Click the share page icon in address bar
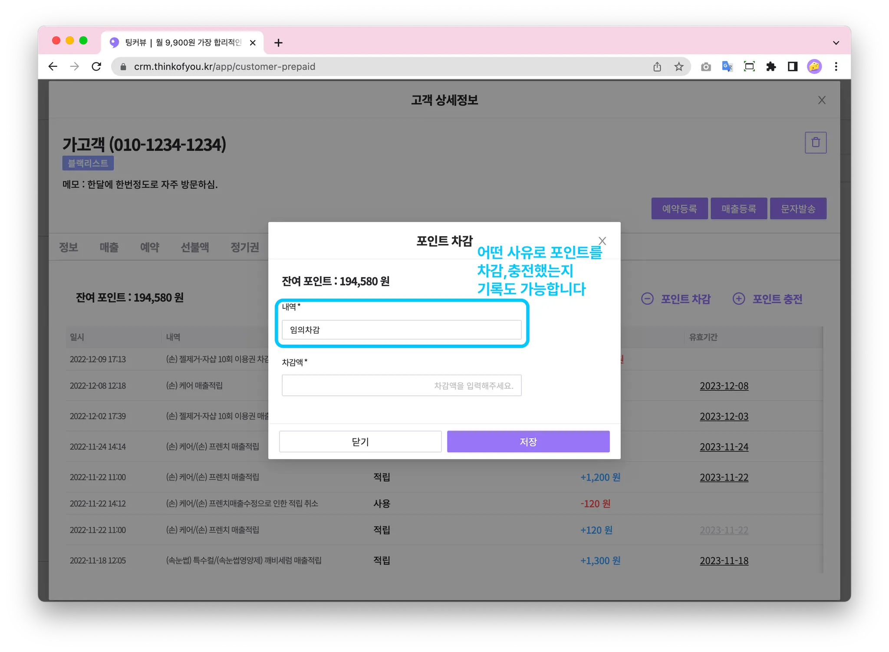Screen dimensions: 889x652 tap(657, 66)
